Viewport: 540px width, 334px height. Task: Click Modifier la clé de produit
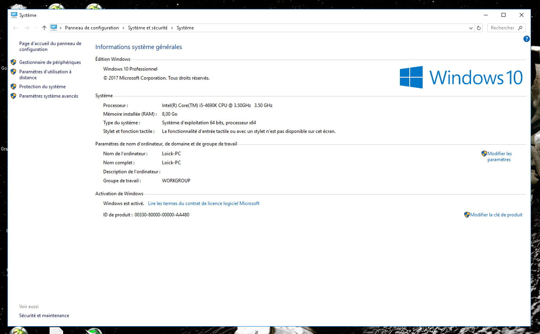point(496,215)
